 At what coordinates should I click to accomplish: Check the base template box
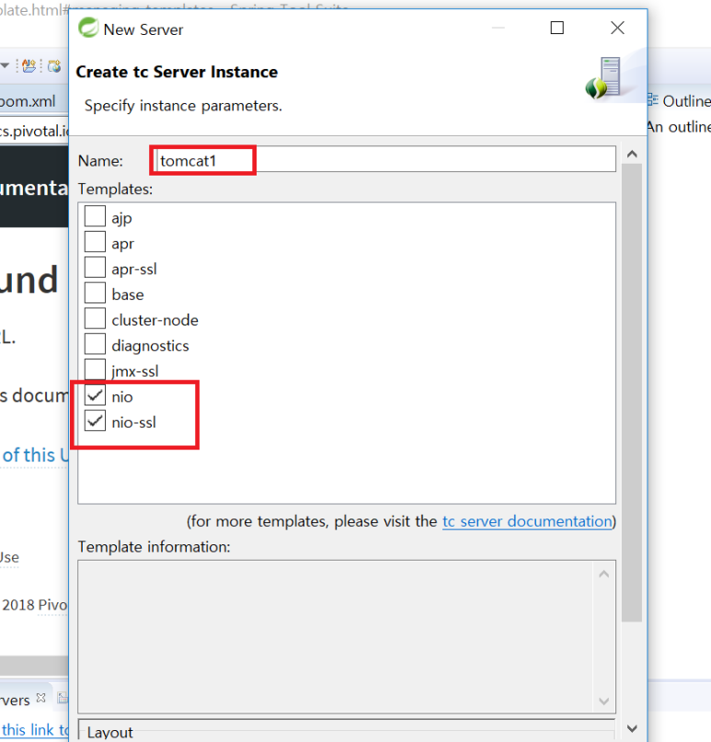[95, 293]
